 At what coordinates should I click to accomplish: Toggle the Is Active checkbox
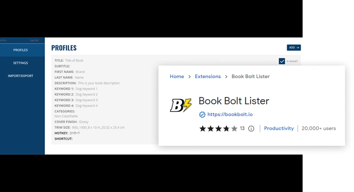(282, 61)
